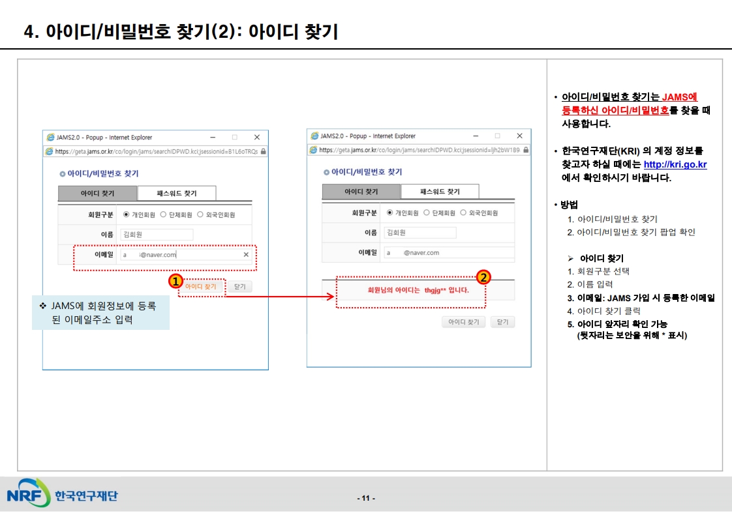Click step text 3. 이메일: JAMS 가입 시 등록한 이메일
The width and height of the screenshot is (732, 517).
point(641,298)
